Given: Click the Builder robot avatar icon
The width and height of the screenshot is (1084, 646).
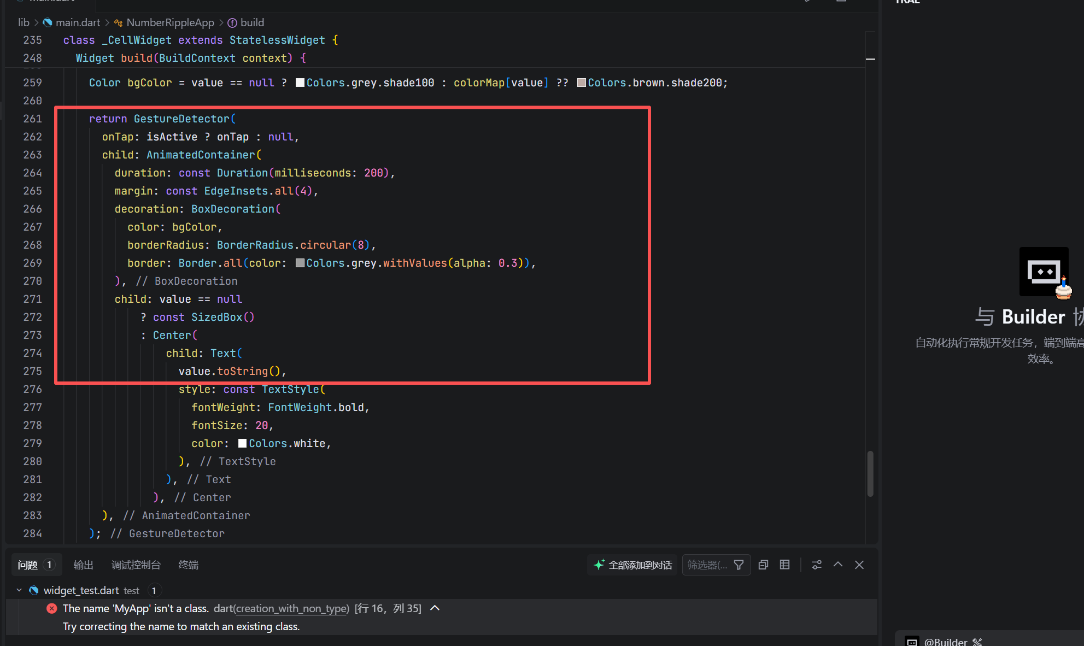Looking at the screenshot, I should pos(1044,272).
